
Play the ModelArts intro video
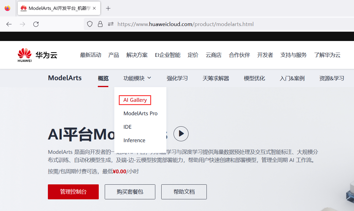point(181,133)
